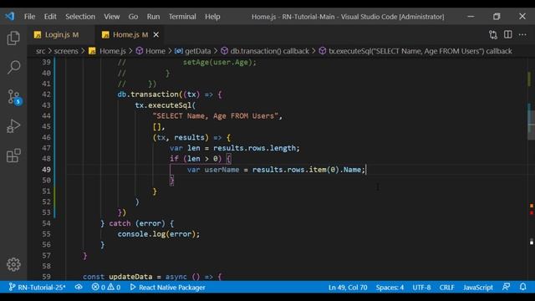Change line endings via CRLF
This screenshot has width=535, height=301.
tap(446, 288)
